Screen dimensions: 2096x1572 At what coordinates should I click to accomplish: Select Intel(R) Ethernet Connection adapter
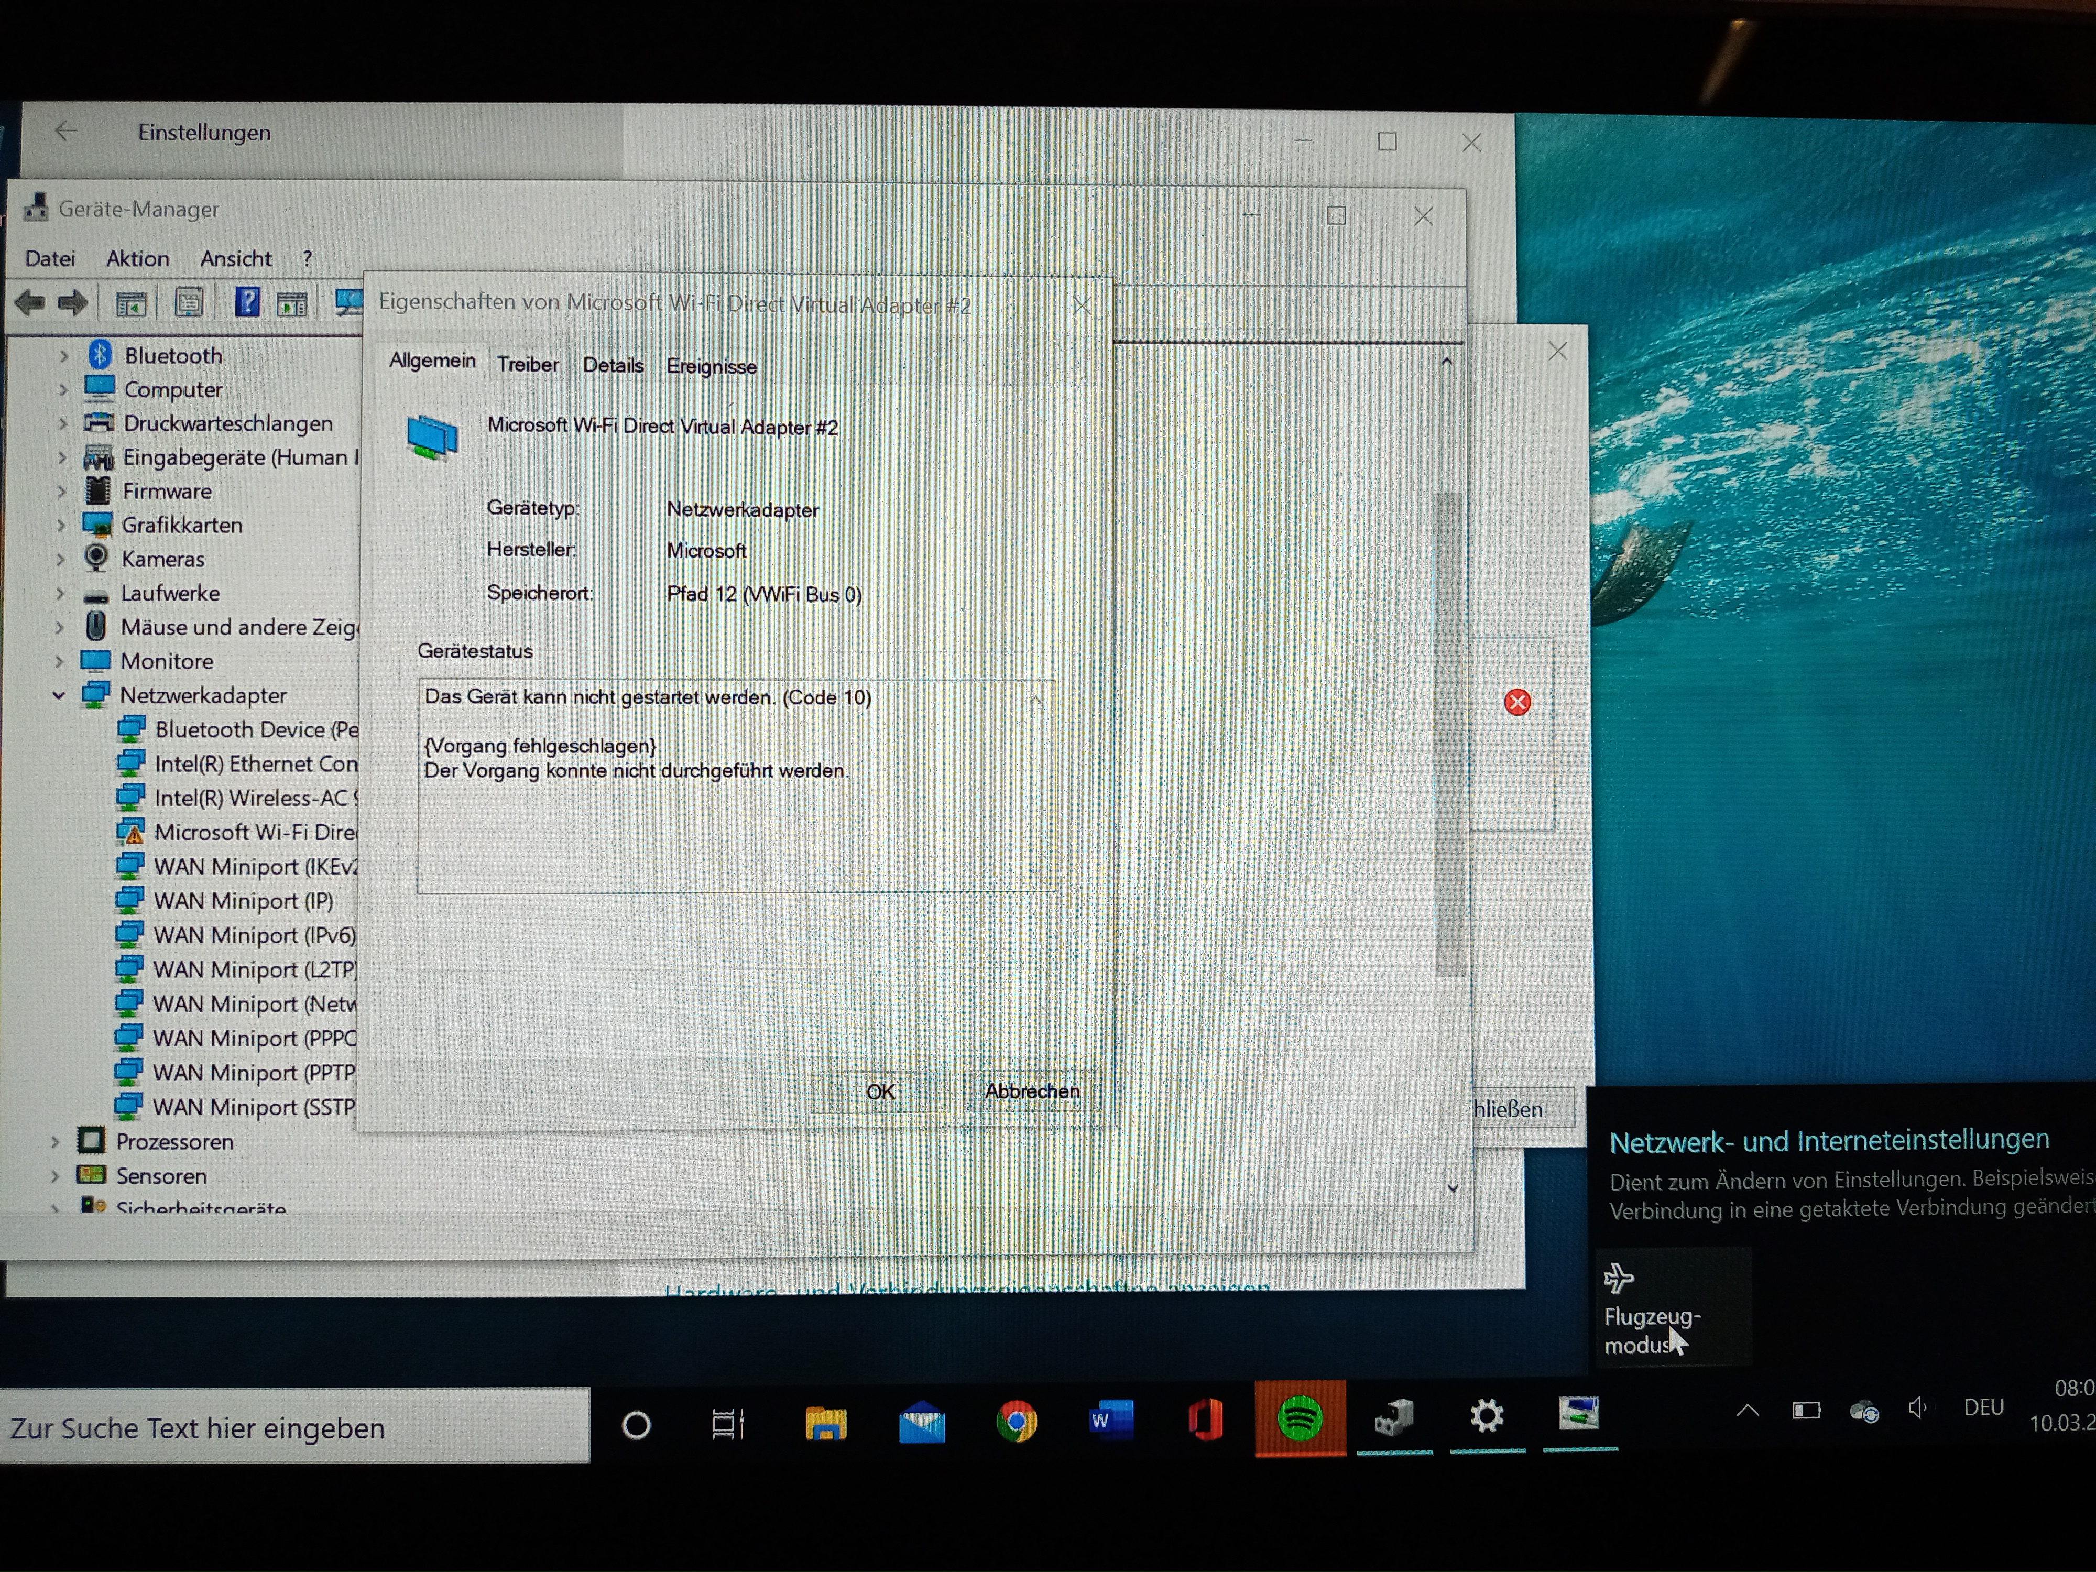click(238, 764)
